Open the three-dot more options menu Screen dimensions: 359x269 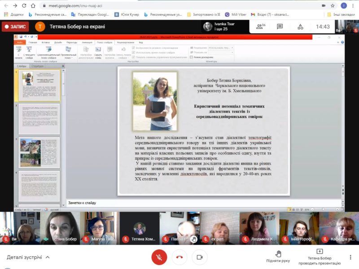click(350, 257)
